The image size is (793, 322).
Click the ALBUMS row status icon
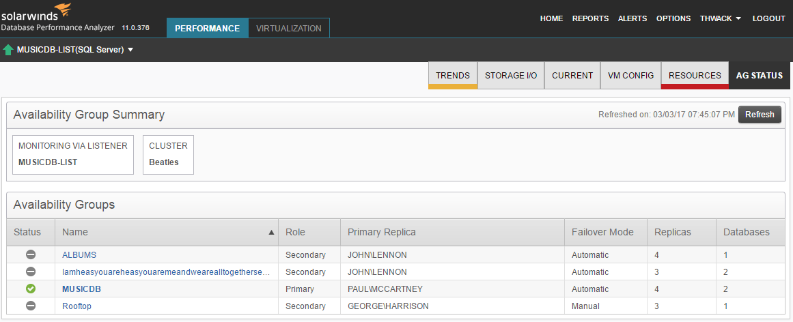click(x=31, y=254)
